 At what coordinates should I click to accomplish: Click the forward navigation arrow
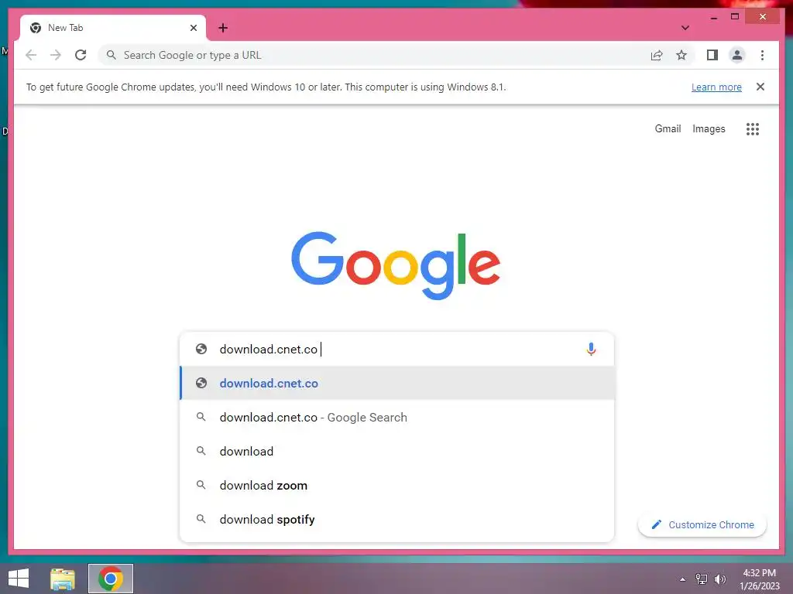click(56, 55)
